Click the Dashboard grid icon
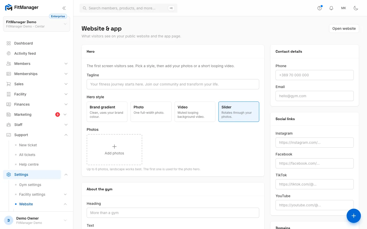Image resolution: width=367 pixels, height=229 pixels. tap(9, 43)
